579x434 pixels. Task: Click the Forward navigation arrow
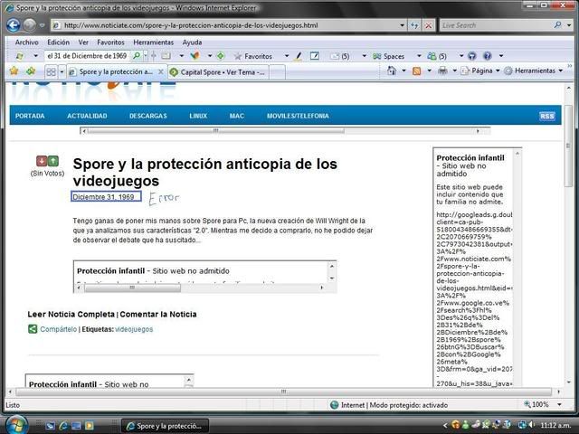point(30,25)
